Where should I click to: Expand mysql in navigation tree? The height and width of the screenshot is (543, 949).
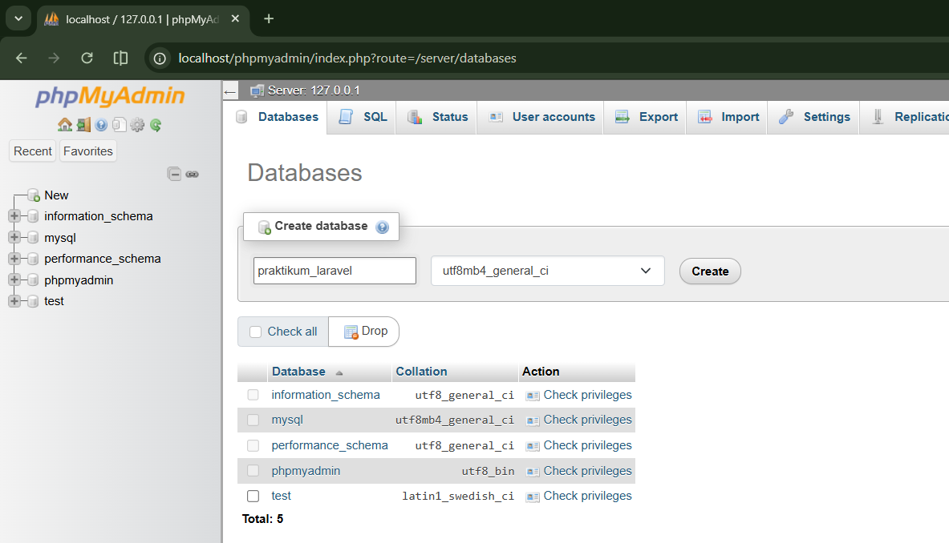14,237
